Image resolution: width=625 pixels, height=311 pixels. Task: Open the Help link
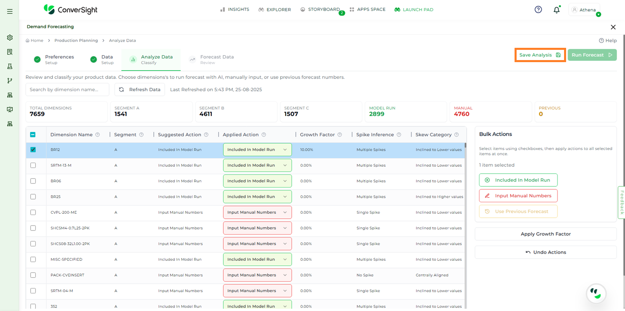pyautogui.click(x=608, y=40)
